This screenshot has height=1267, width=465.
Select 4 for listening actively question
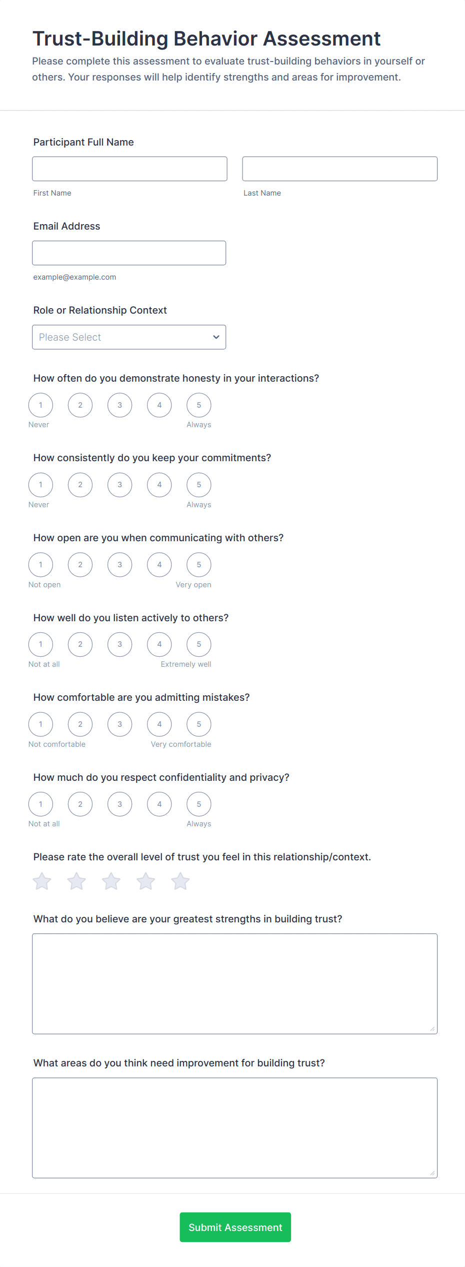tap(159, 644)
